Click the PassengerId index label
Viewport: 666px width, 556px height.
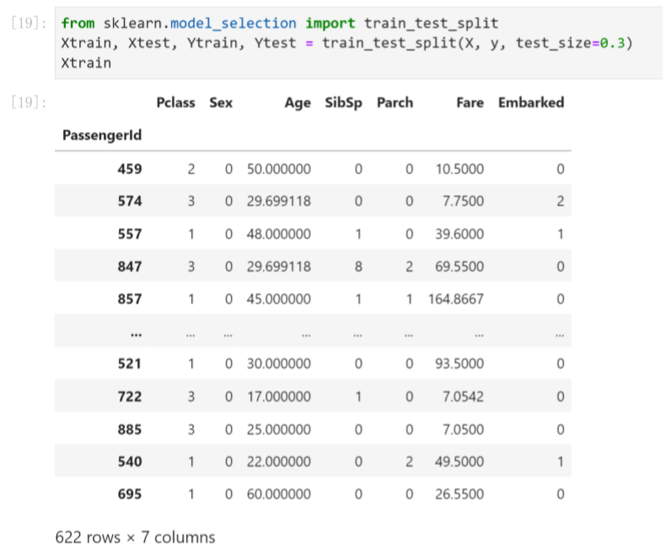102,134
